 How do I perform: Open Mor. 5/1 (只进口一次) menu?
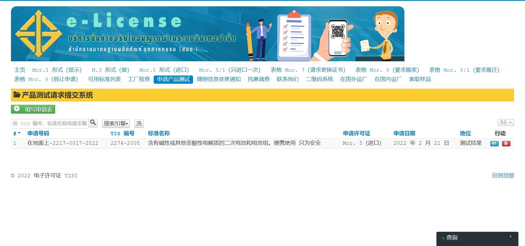[x=230, y=70]
